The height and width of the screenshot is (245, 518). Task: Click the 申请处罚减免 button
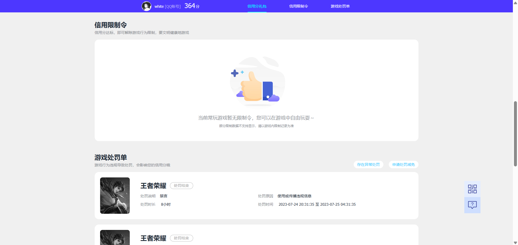403,164
